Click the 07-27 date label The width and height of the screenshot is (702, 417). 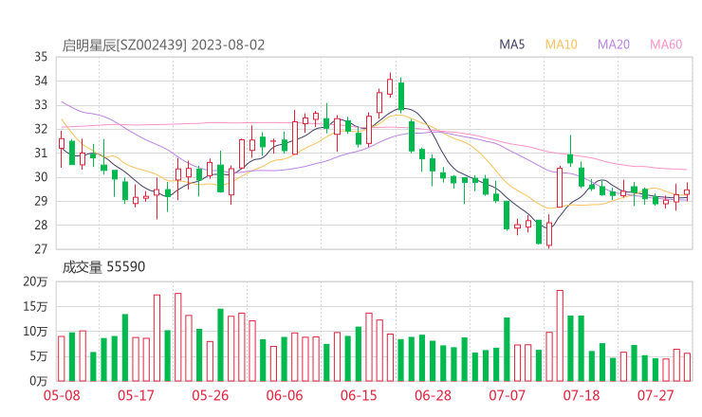pyautogui.click(x=656, y=395)
